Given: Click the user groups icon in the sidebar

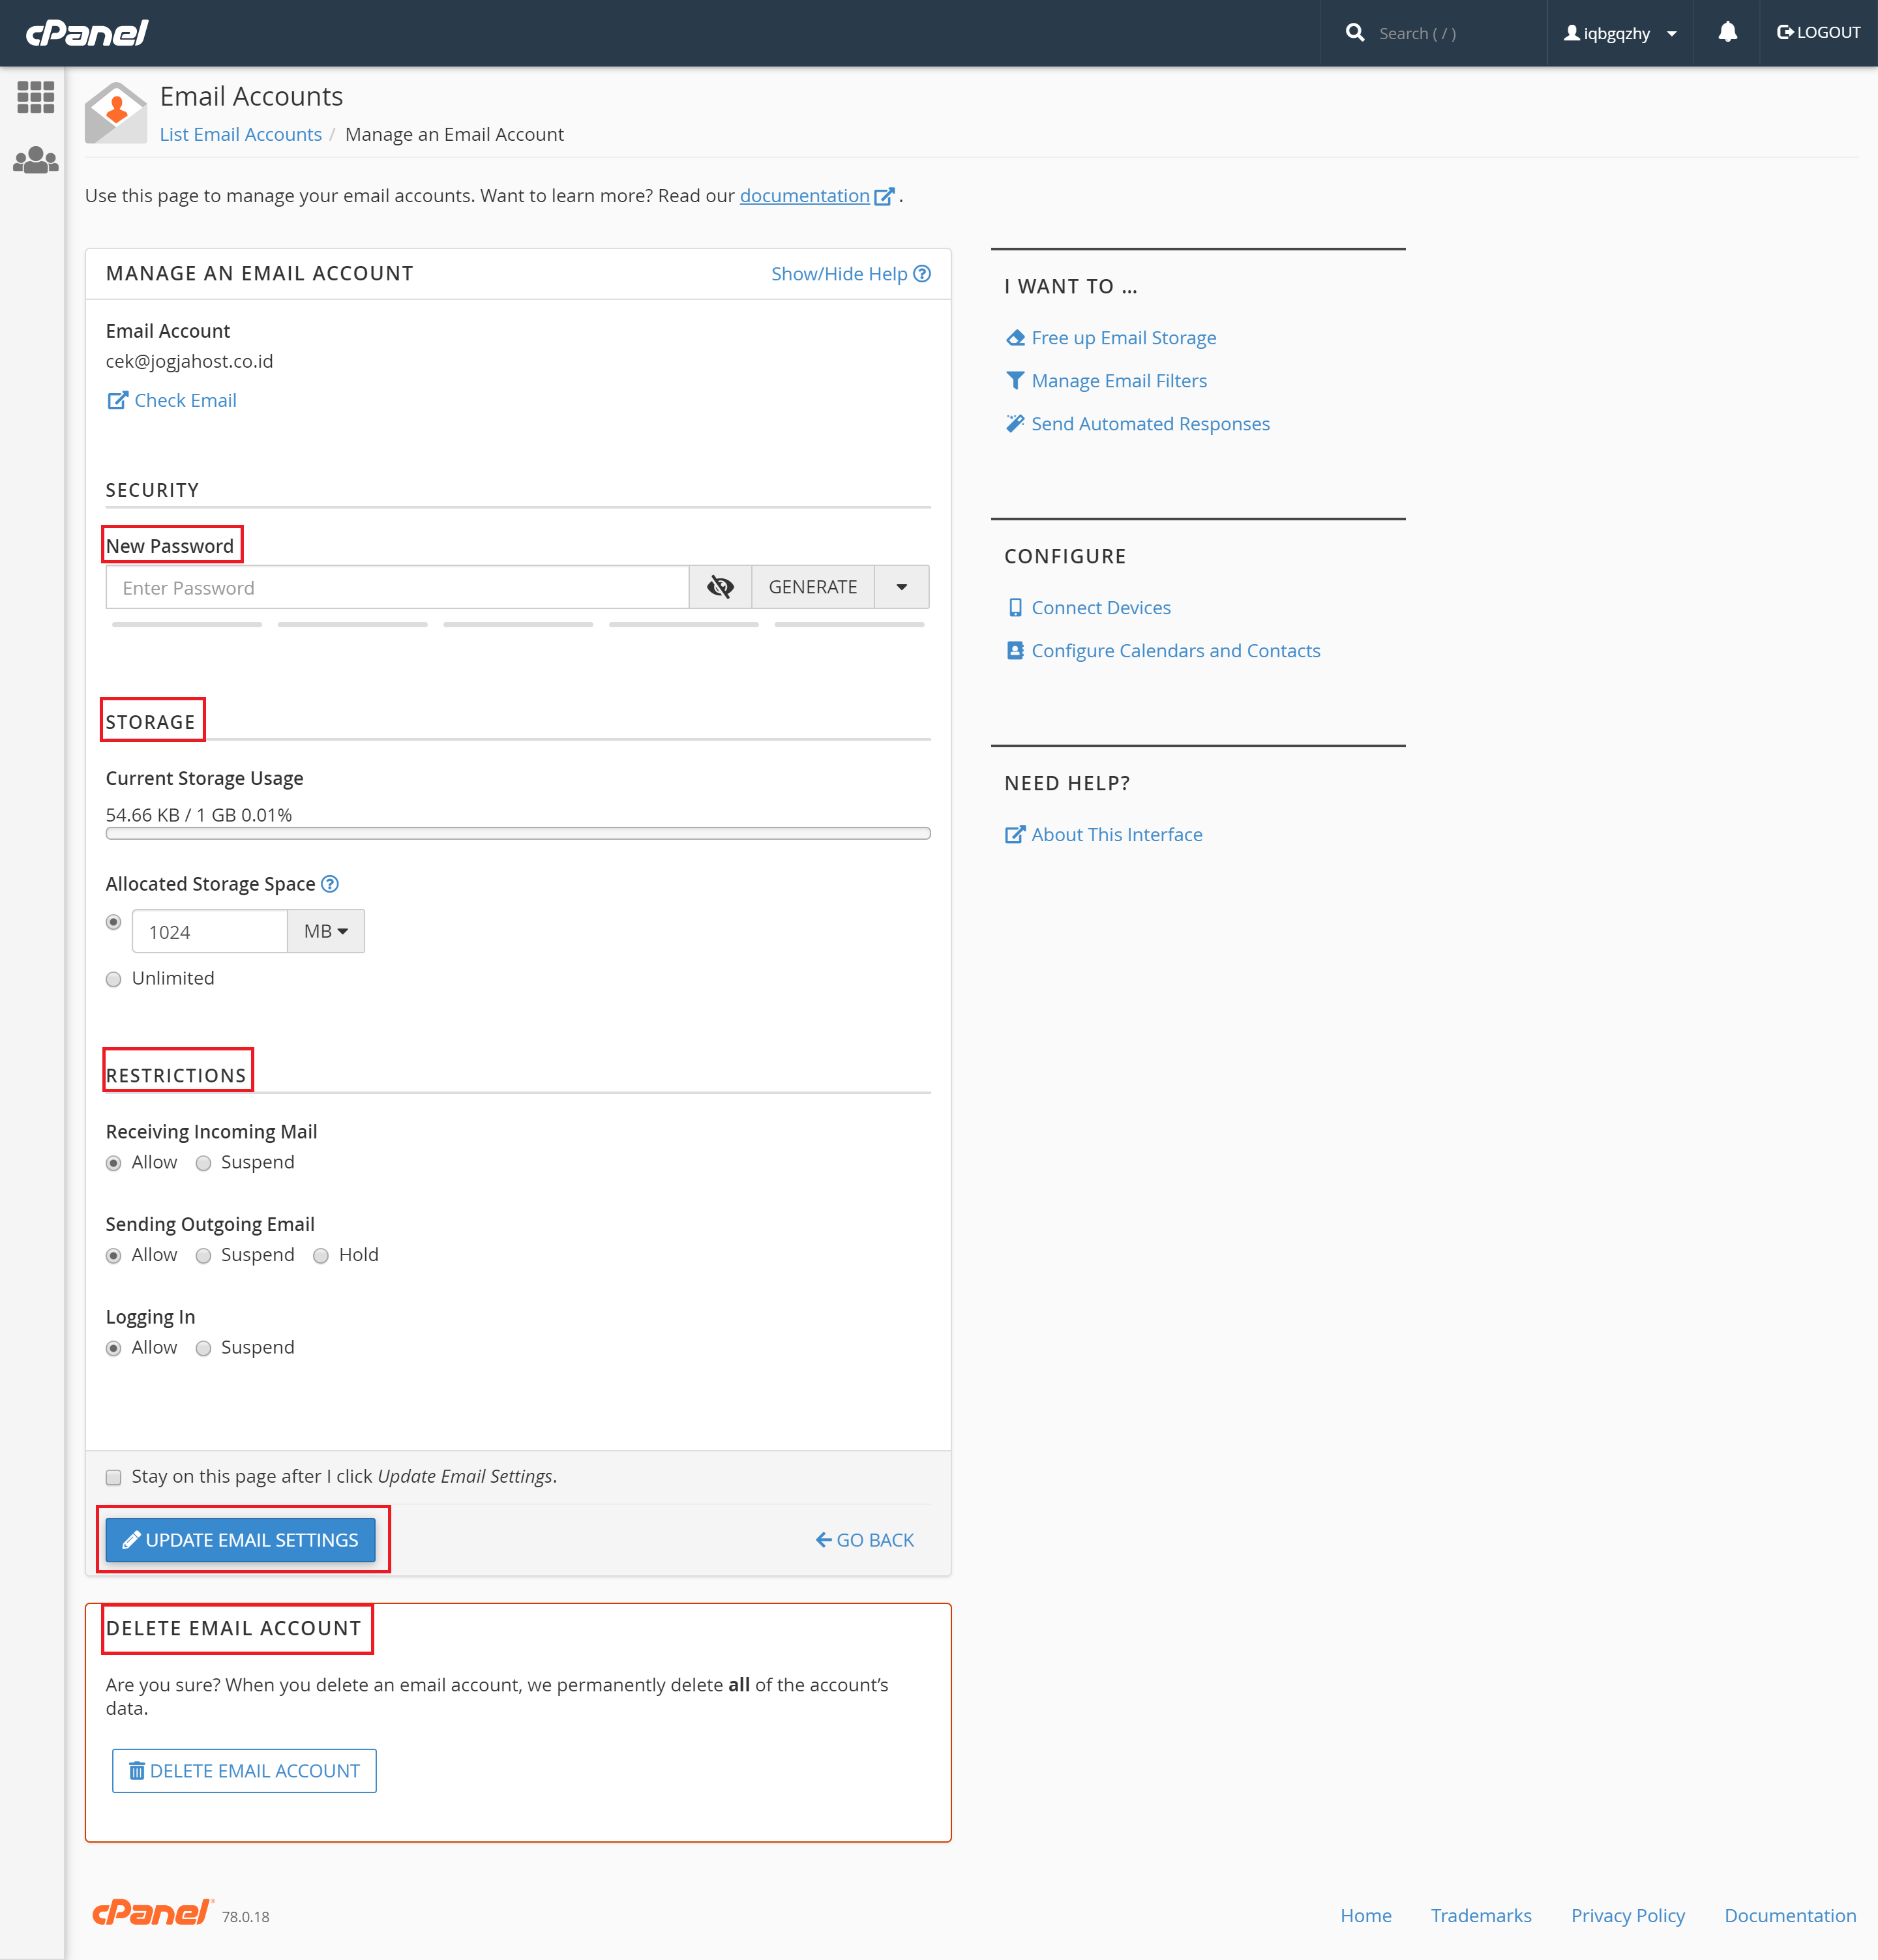Looking at the screenshot, I should tap(35, 160).
